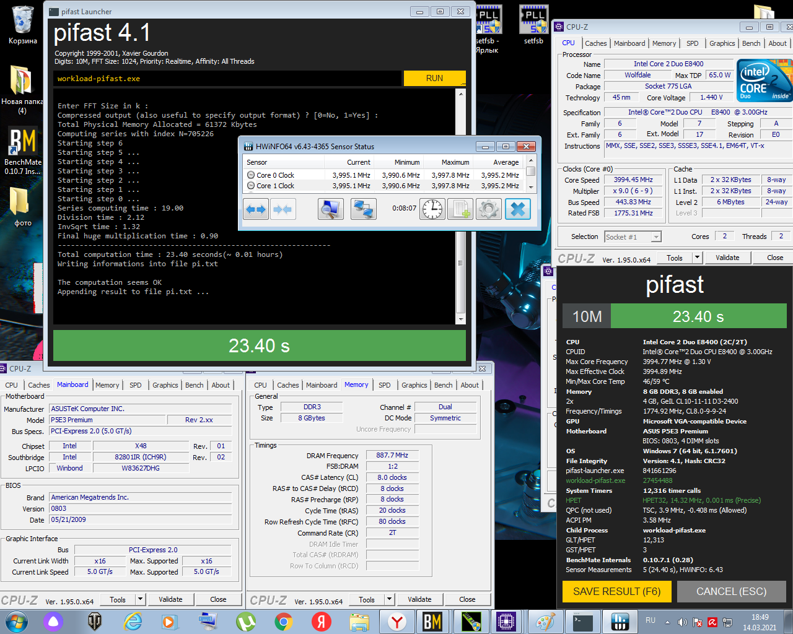Show hidden tray icons arrow
The width and height of the screenshot is (793, 634).
pyautogui.click(x=667, y=622)
